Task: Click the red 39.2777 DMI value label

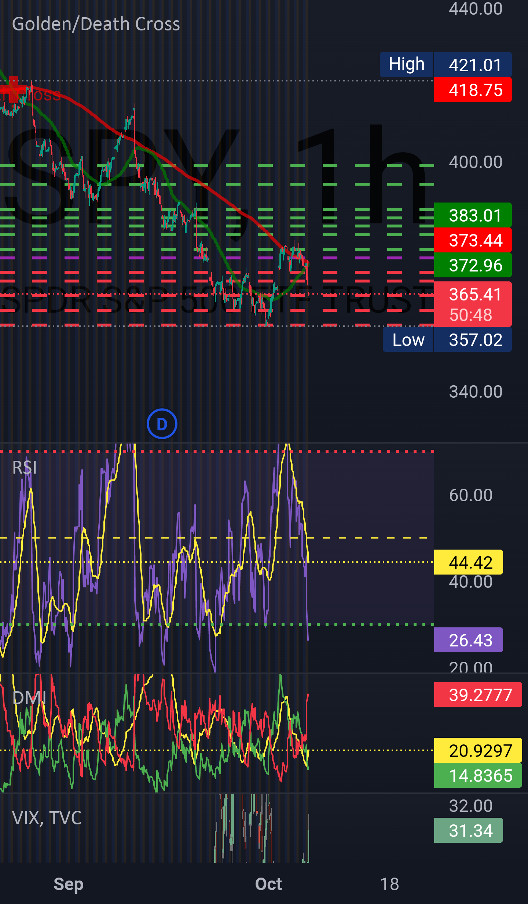Action: pyautogui.click(x=478, y=695)
